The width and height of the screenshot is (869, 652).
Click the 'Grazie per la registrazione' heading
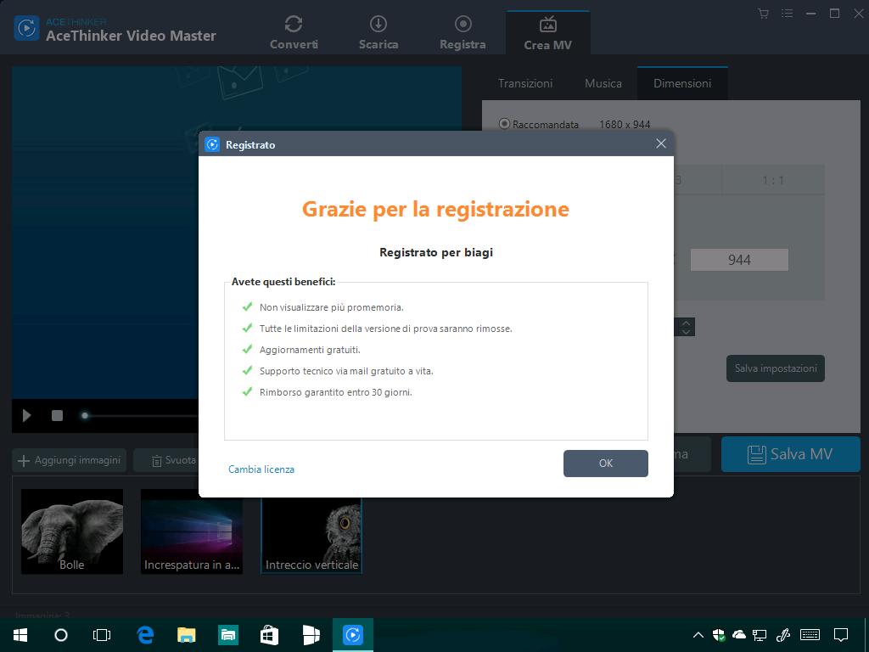tap(435, 209)
